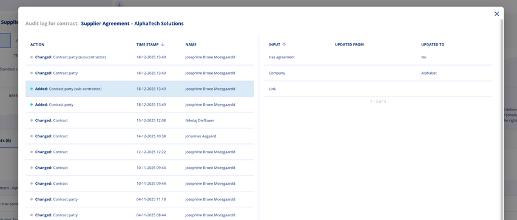The width and height of the screenshot is (517, 220).
Task: Click contract title Supplier Agreement – AlphaTech Solutions
Action: pyautogui.click(x=132, y=24)
